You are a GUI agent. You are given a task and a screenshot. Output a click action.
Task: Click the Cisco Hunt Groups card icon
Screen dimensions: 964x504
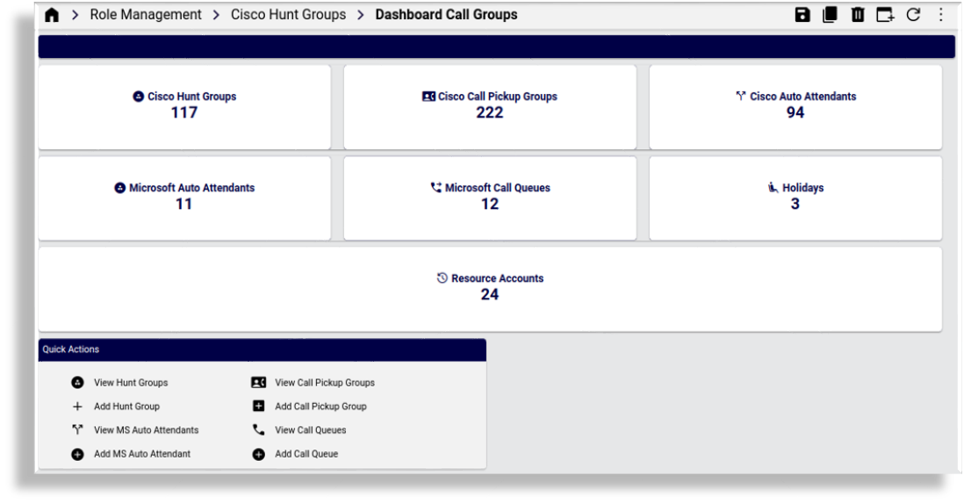139,97
